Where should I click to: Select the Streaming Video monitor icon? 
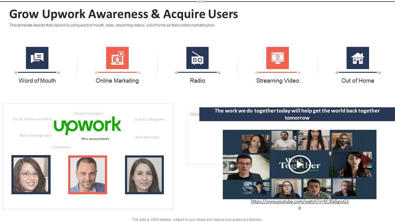point(277,58)
